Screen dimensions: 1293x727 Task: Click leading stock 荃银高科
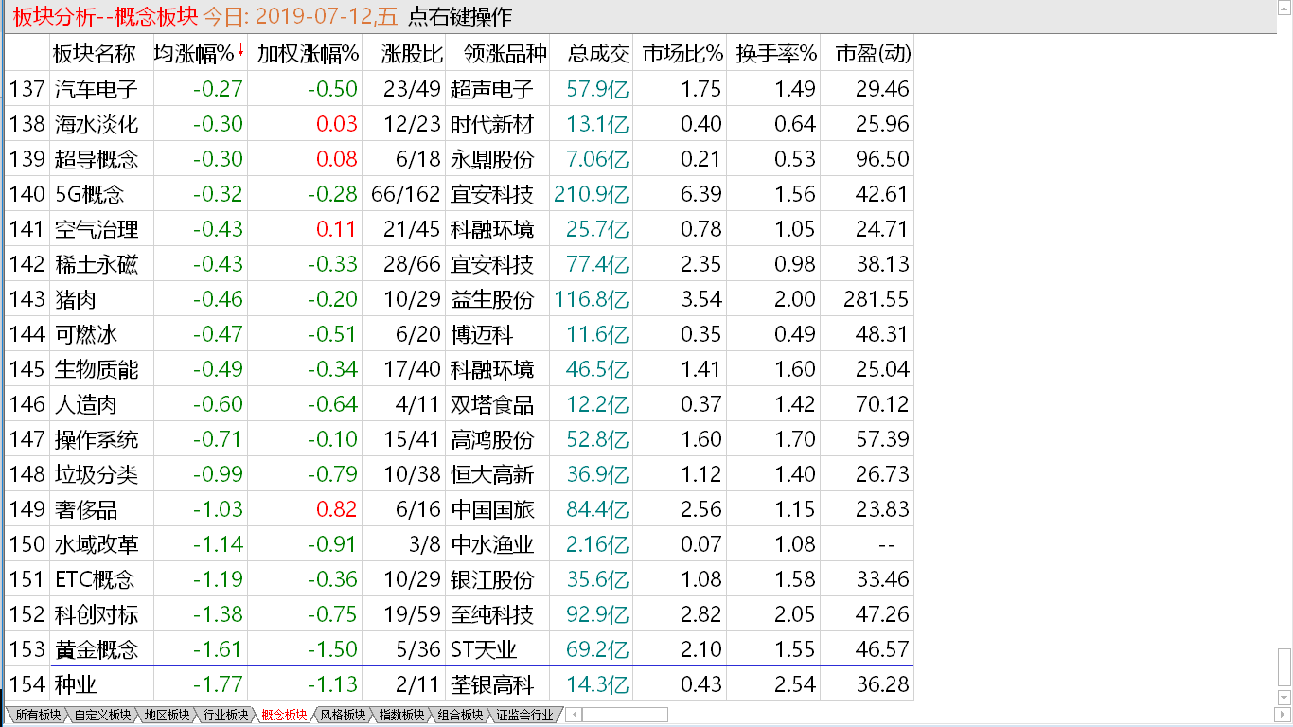492,684
